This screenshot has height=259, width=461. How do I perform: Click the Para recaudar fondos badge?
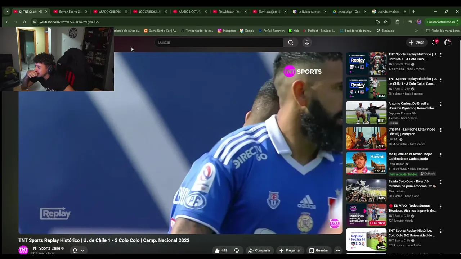coord(403,174)
